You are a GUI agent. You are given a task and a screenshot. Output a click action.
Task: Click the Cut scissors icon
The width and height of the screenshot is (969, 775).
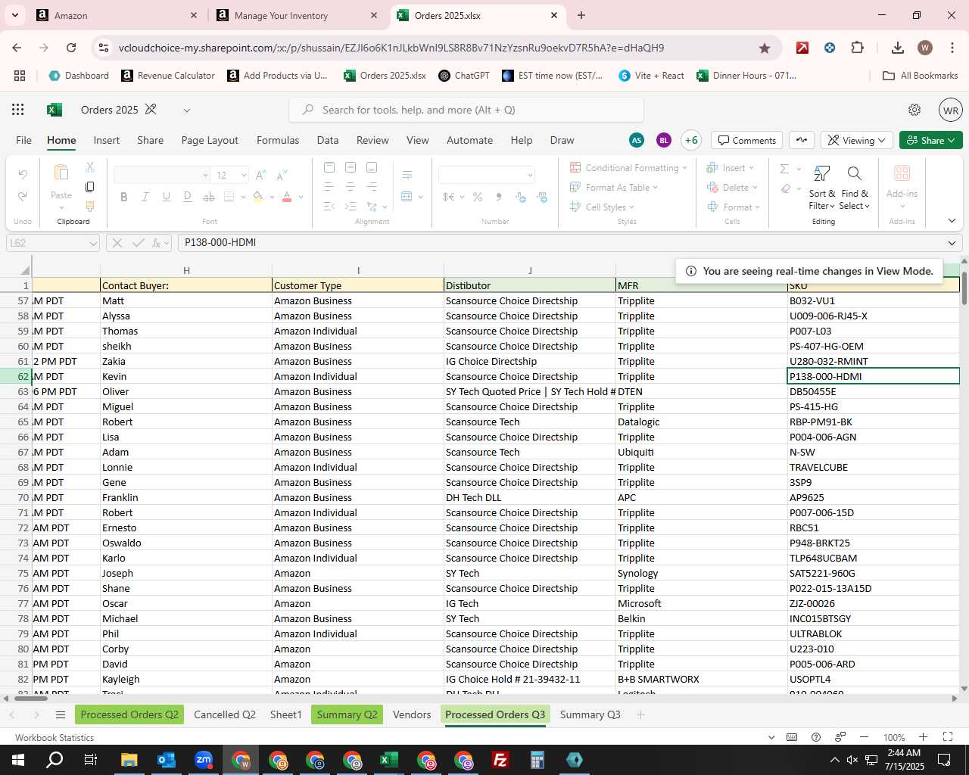coord(90,167)
